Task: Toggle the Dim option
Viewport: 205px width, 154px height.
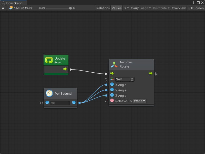Action: 126,8
